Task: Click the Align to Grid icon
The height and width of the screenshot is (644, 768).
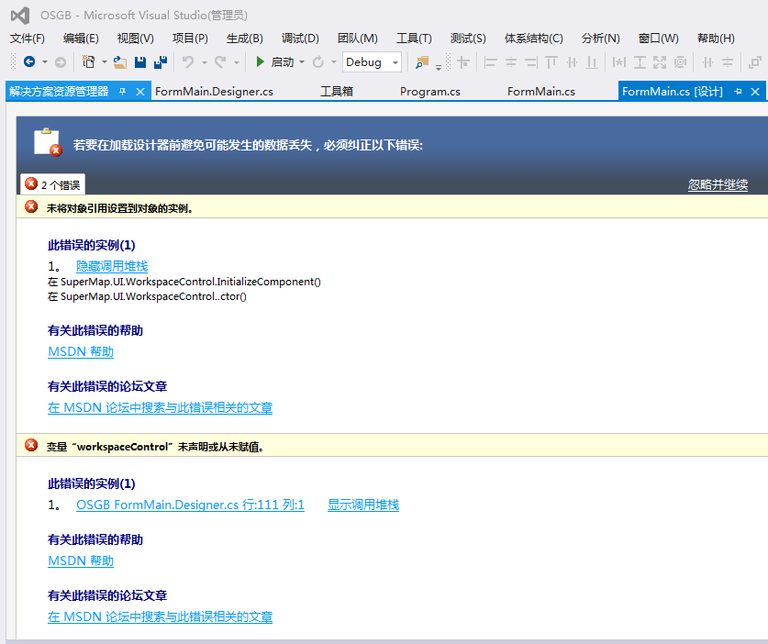Action: pyautogui.click(x=462, y=62)
